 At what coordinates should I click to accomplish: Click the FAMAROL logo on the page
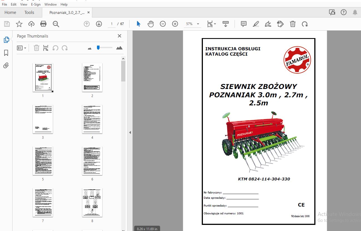tap(297, 60)
